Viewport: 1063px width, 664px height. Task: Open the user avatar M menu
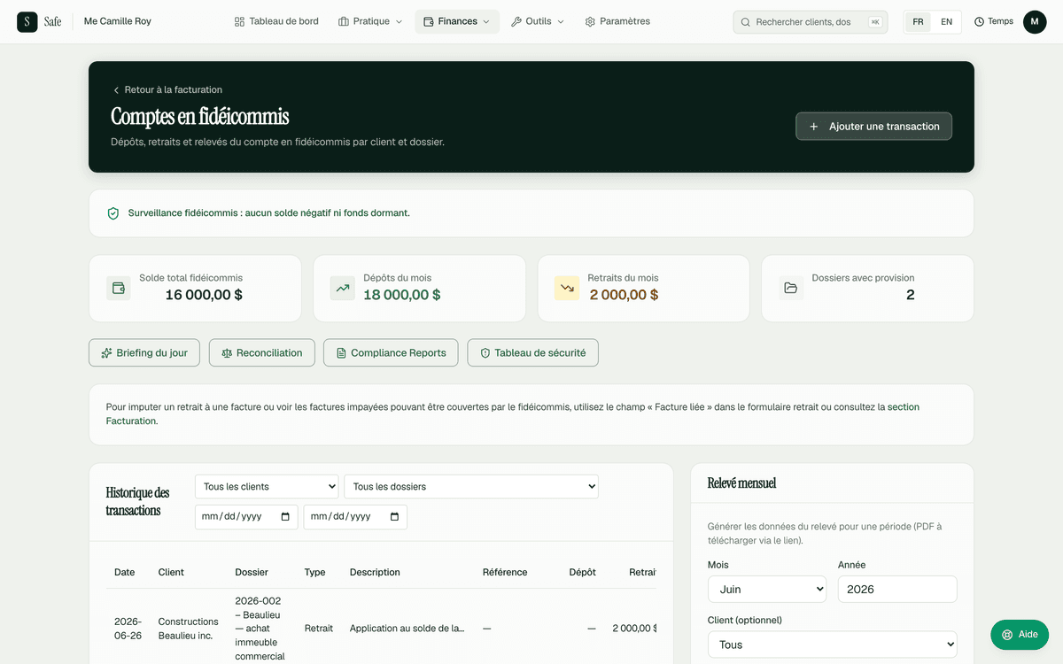click(x=1035, y=22)
